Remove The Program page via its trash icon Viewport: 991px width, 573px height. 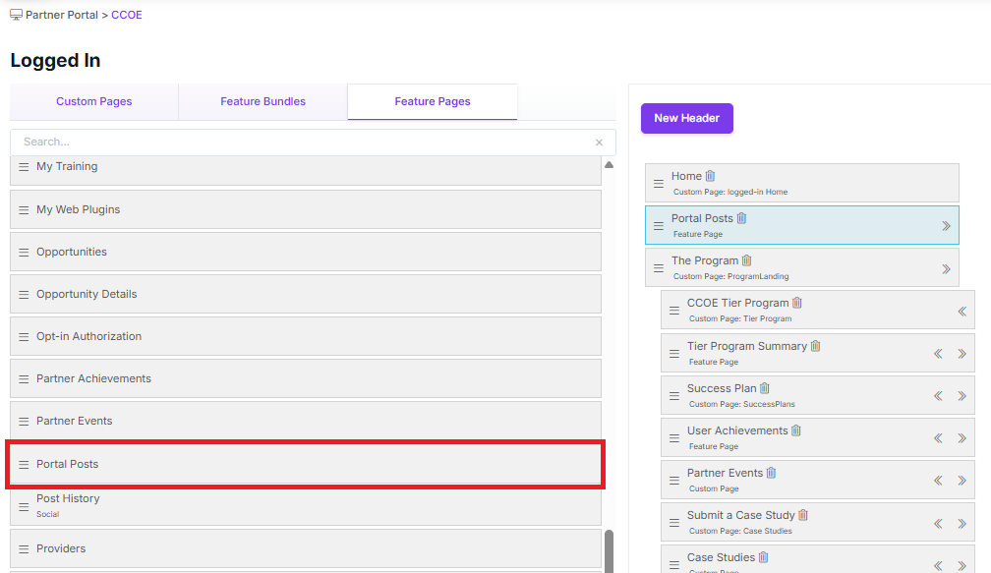pos(747,259)
